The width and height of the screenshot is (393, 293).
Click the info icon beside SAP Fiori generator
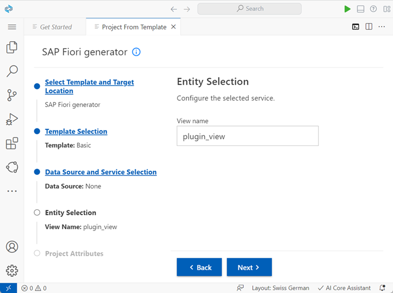136,52
